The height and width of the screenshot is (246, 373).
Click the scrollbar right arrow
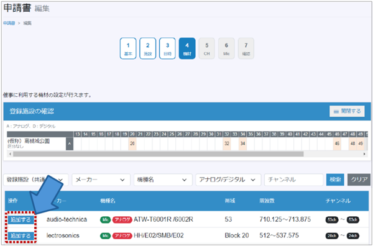point(364,154)
